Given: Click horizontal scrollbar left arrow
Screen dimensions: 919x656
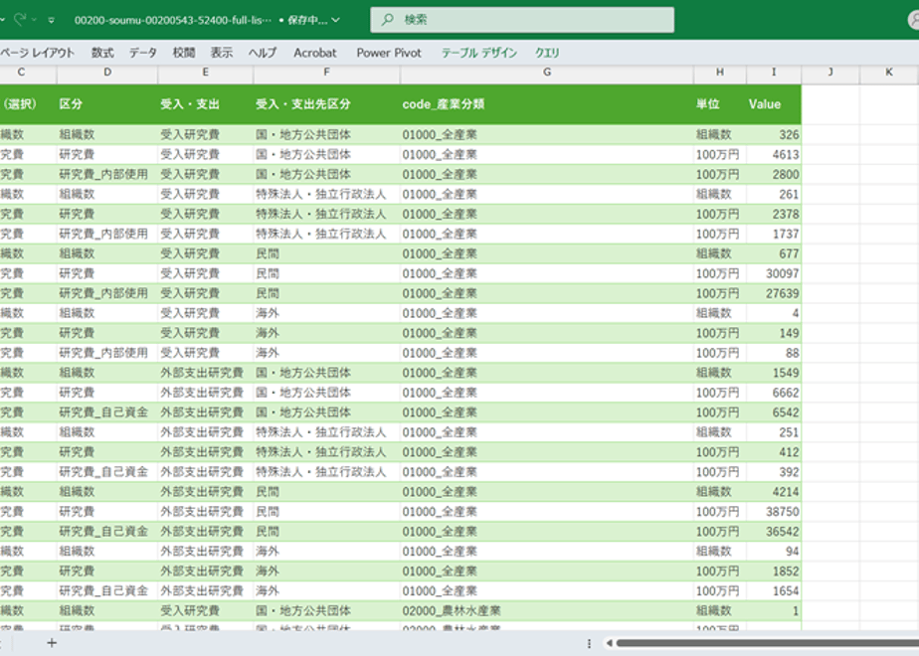Looking at the screenshot, I should [x=610, y=643].
